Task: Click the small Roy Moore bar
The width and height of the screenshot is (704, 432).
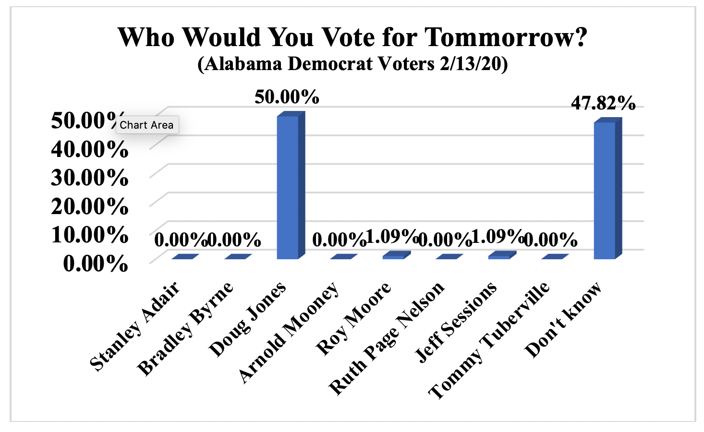Action: (x=394, y=256)
